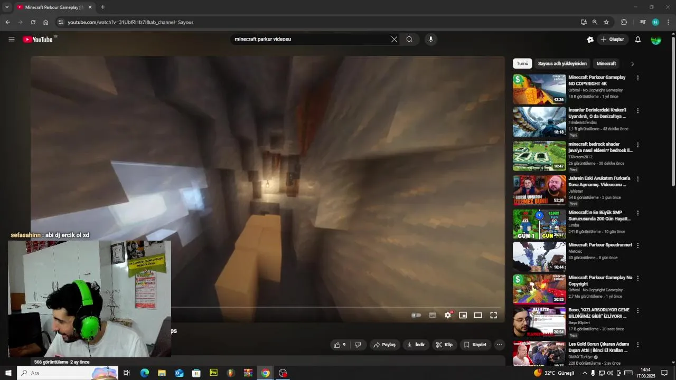Screen dimensions: 676x380
Task: Open the Kraken video thumbnail 18:18
Action: (x=539, y=122)
